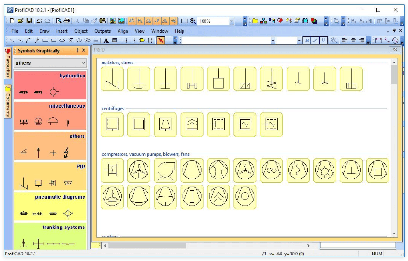Toggle the first orange flip-horizontal button
This screenshot has width=408, height=261.
pos(132,21)
